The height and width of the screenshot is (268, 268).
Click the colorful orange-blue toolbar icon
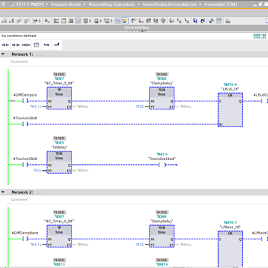(212, 21)
